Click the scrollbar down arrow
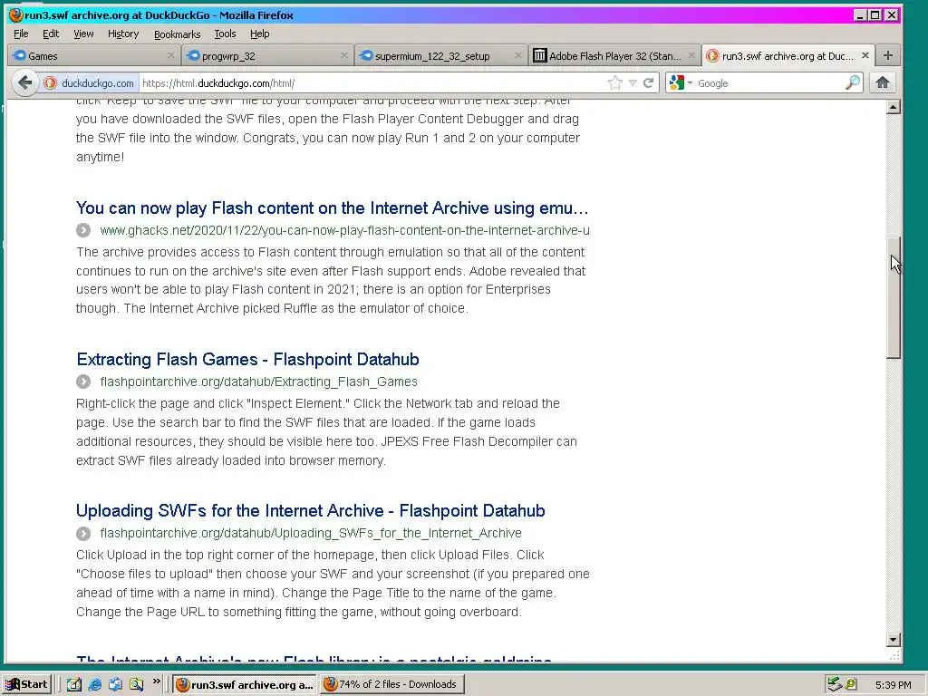 (x=894, y=640)
